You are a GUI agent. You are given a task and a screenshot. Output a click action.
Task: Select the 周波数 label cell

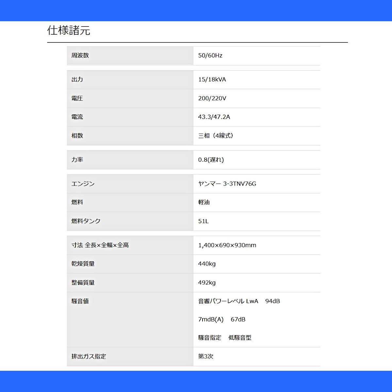tap(130, 56)
